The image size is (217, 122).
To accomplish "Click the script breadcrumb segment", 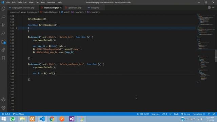I will tap(65, 12).
